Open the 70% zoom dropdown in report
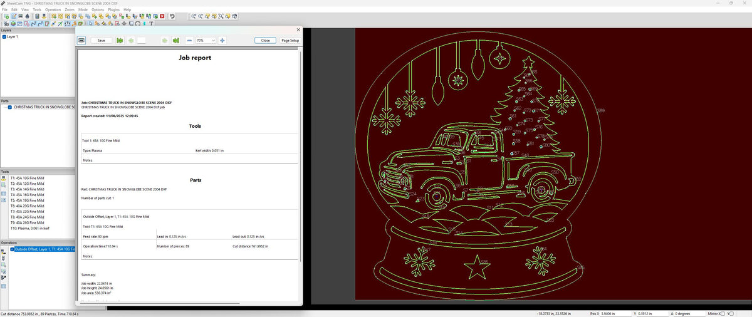The image size is (752, 317). click(x=206, y=40)
